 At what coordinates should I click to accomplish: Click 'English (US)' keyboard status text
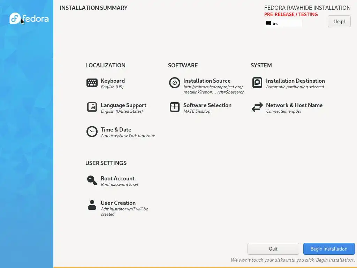coord(112,87)
